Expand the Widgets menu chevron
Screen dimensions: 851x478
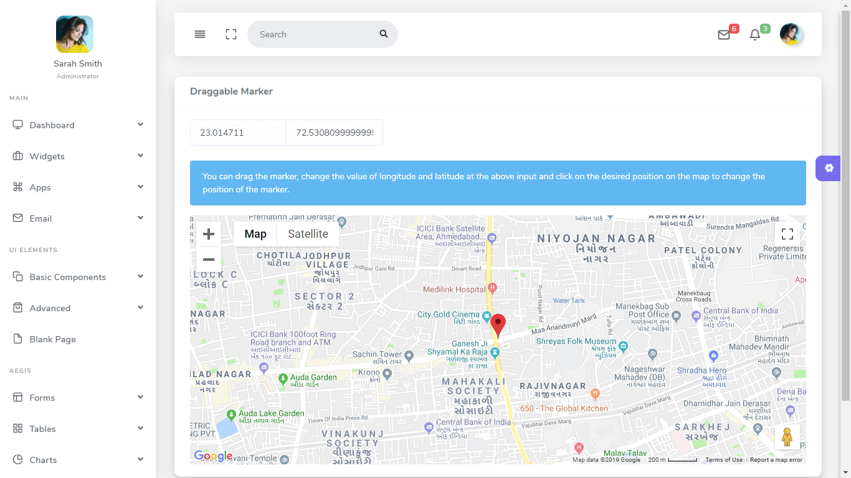coord(140,156)
